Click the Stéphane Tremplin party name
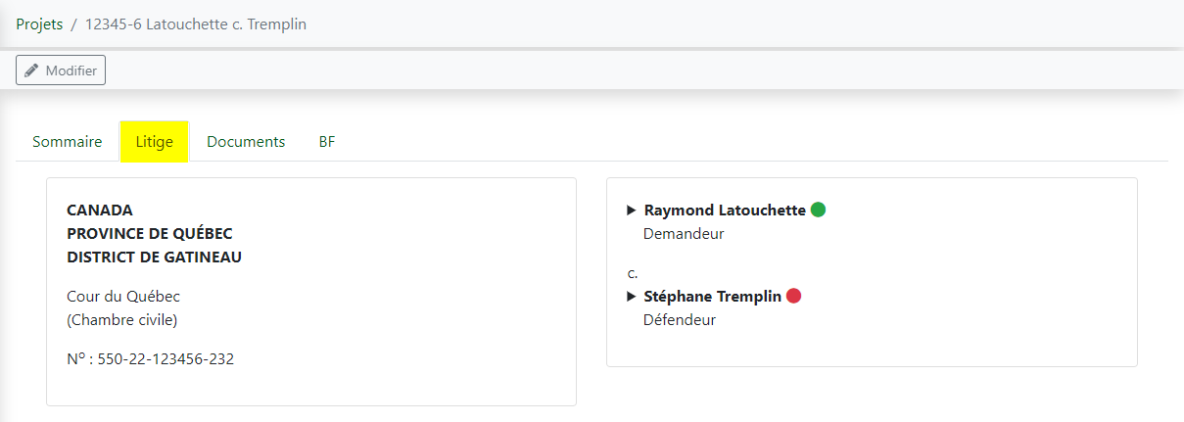Screen dimensions: 1184x422 [712, 297]
